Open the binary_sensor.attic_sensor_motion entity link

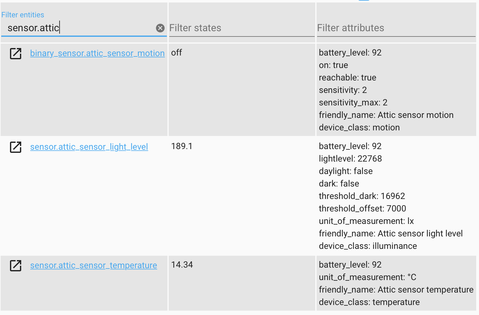97,53
